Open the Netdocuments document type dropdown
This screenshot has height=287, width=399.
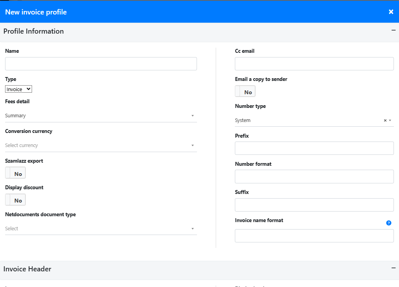(x=100, y=229)
